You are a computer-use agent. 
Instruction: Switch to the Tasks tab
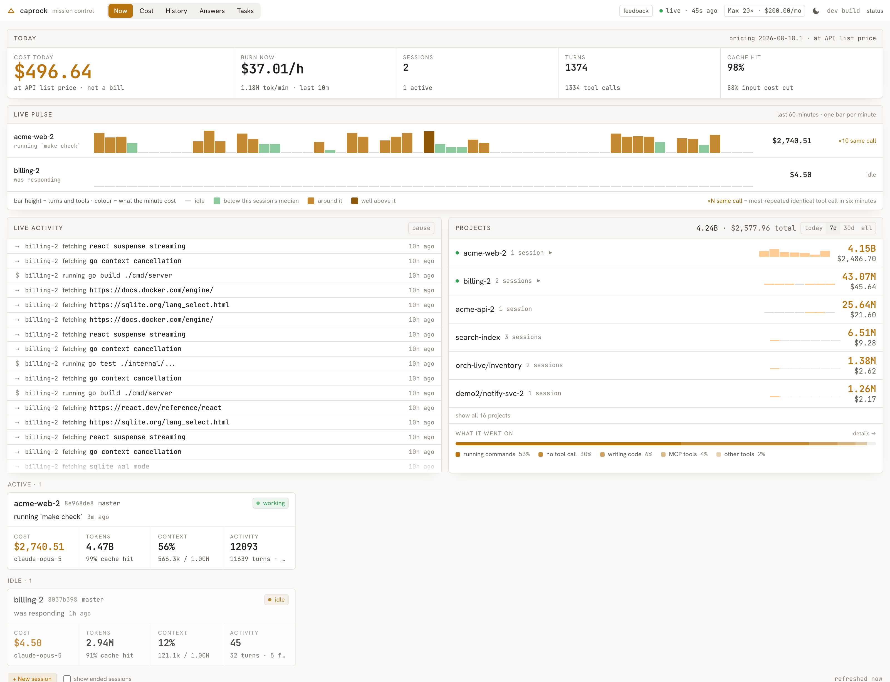245,11
